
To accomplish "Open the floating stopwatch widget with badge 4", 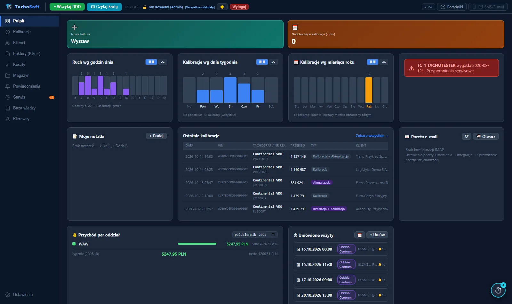I will coord(498,290).
